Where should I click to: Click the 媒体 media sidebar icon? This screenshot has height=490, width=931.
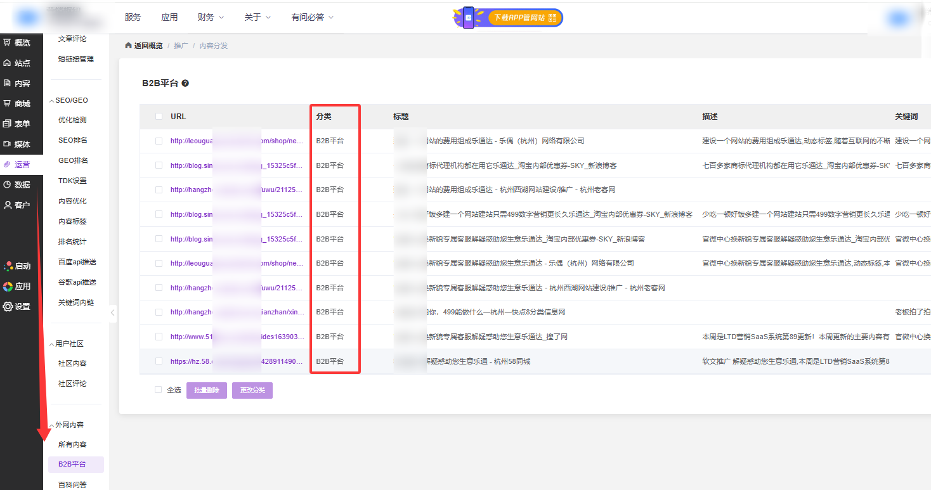[x=8, y=144]
